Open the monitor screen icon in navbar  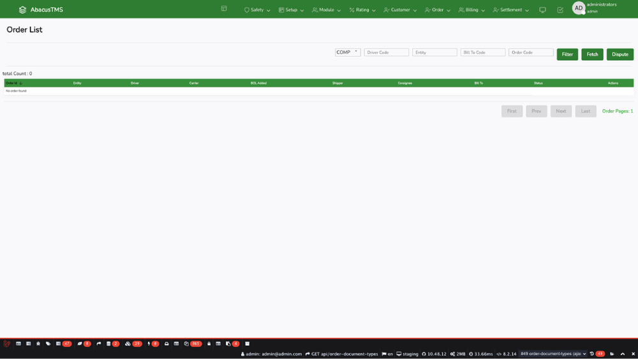point(542,10)
